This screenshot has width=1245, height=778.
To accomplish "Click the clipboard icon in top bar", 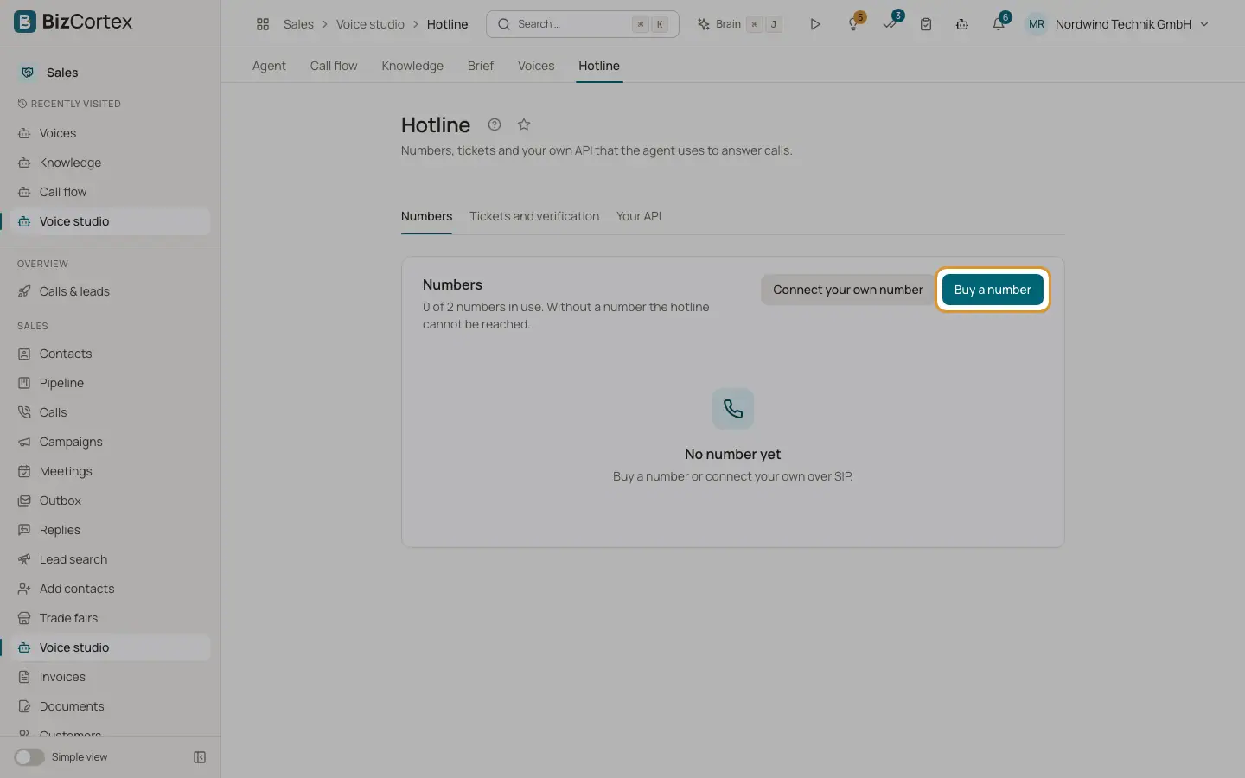I will pos(926,24).
